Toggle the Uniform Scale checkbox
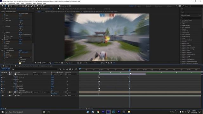Viewport: 203px width, 114px height. pyautogui.click(x=19, y=13)
